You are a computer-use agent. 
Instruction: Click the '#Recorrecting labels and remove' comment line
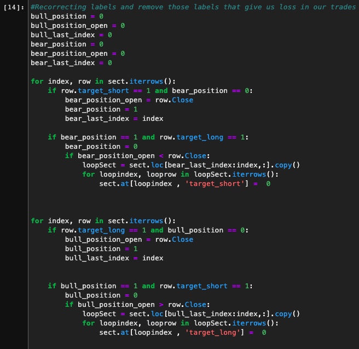tap(193, 7)
